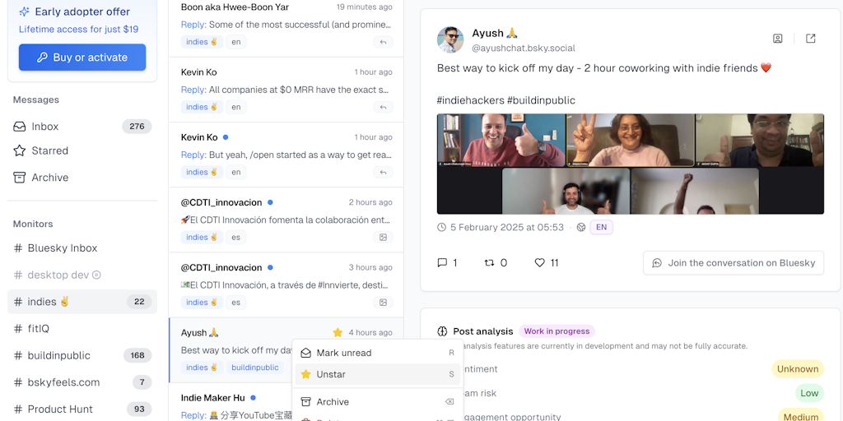Click the Mark unread envelope icon
The width and height of the screenshot is (843, 421).
[306, 353]
